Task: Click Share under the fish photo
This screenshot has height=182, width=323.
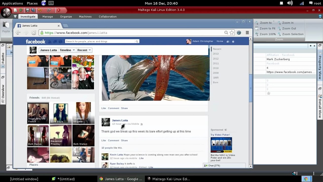Action: (x=124, y=108)
